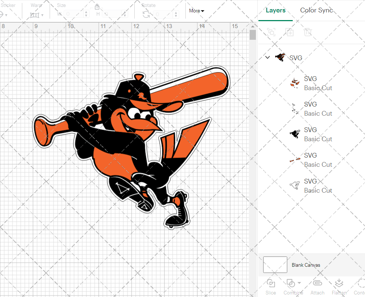Select the Blank Canvas swatch
This screenshot has width=365, height=297.
275,265
